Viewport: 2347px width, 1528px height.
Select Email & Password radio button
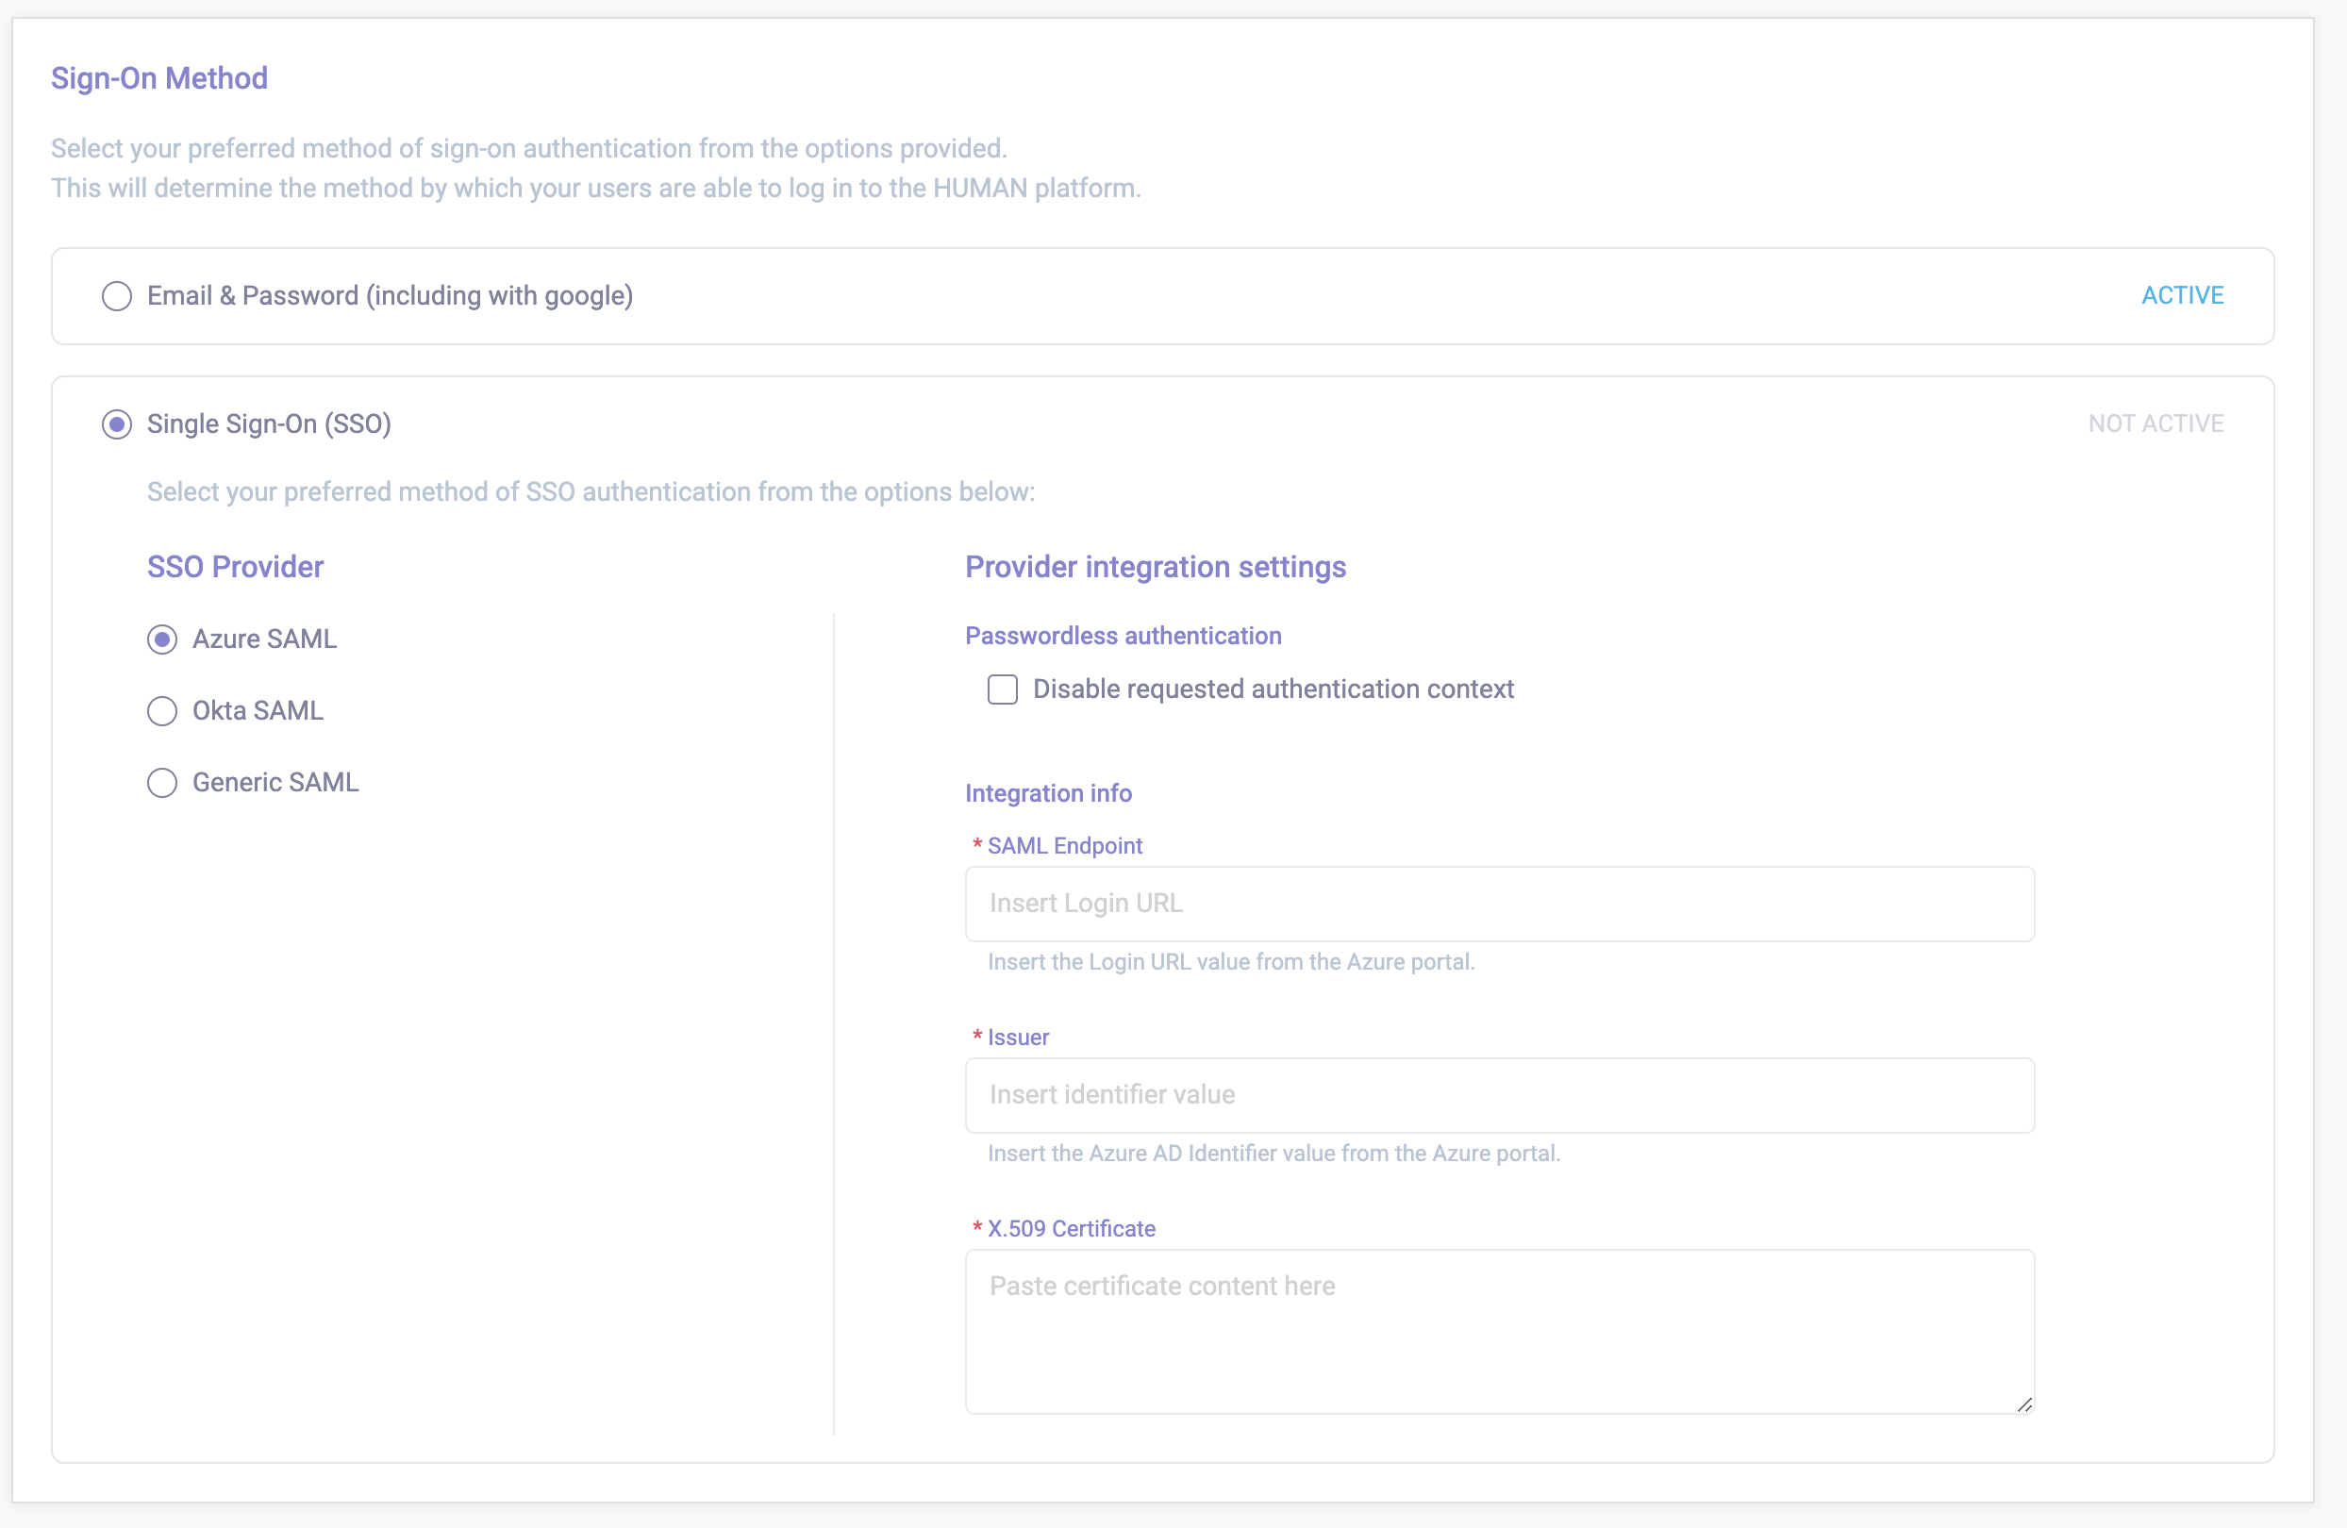coord(116,296)
